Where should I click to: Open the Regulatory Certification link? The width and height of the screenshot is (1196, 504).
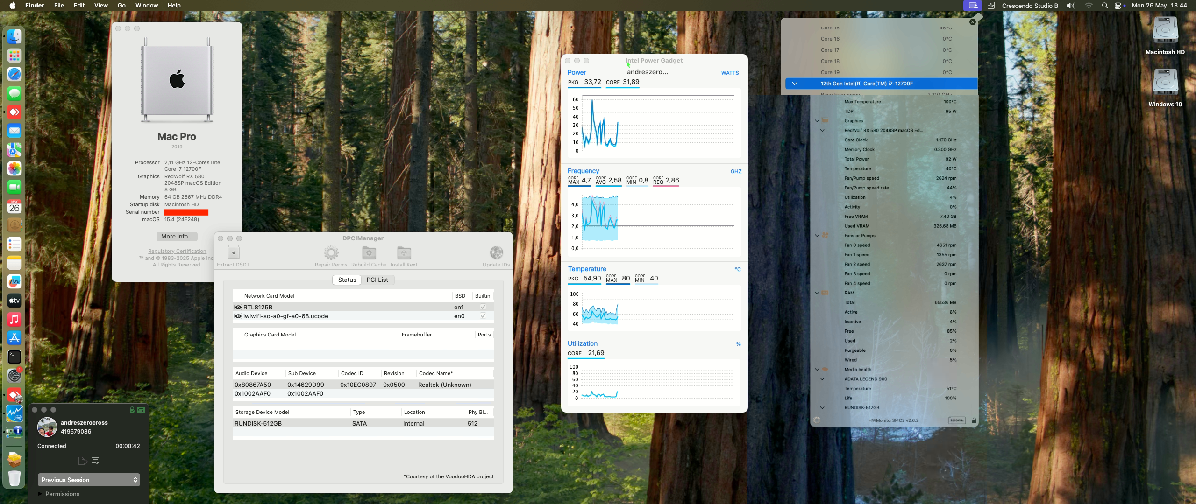pos(177,251)
